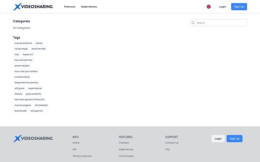Select All Categories link
Screen dimensions: 260x162
22,28
